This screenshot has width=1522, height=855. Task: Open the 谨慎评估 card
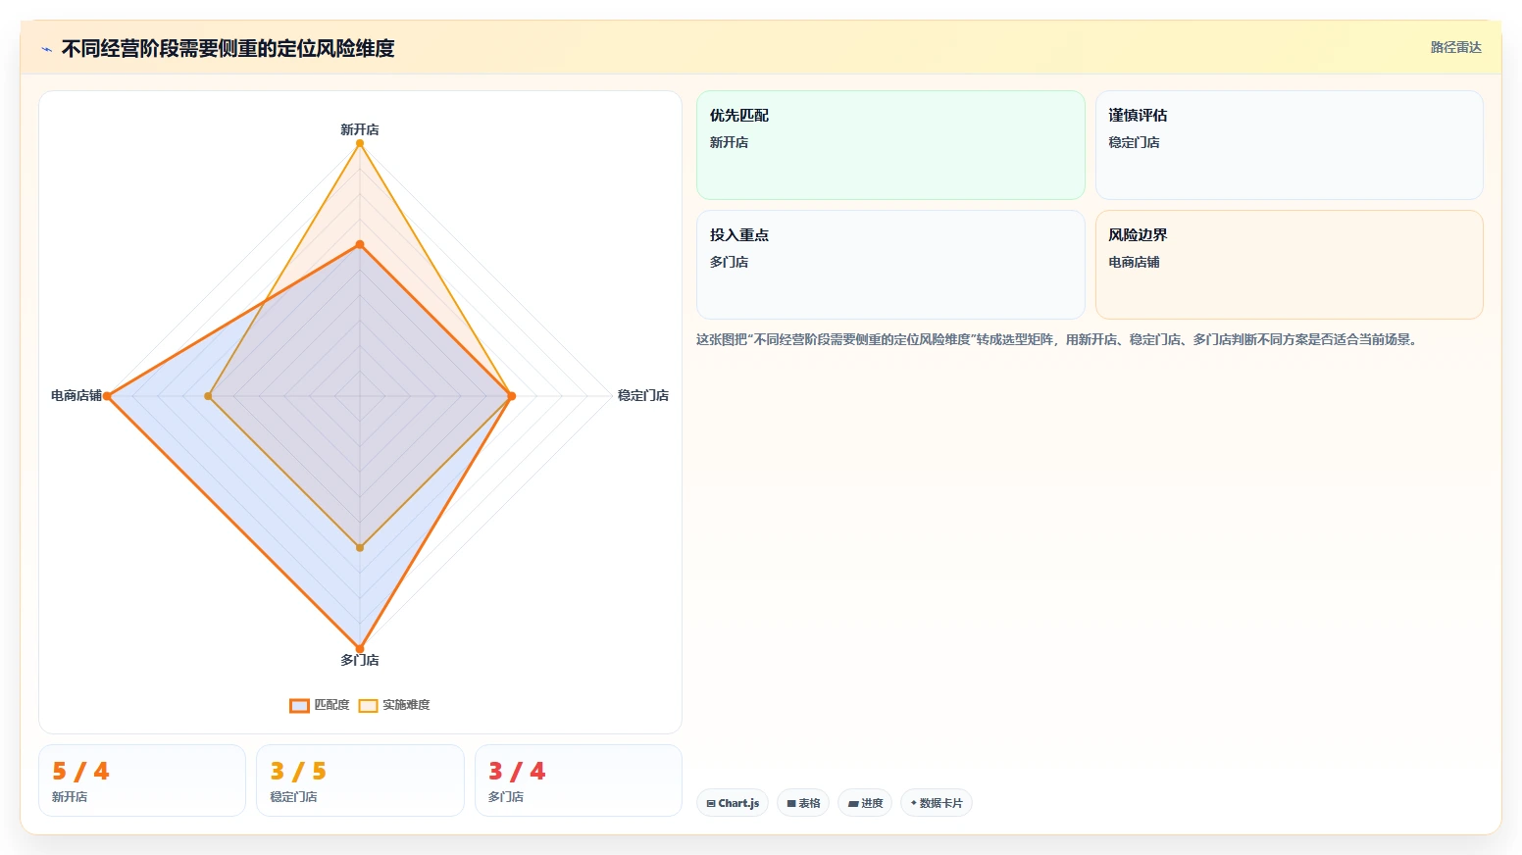pyautogui.click(x=1289, y=145)
